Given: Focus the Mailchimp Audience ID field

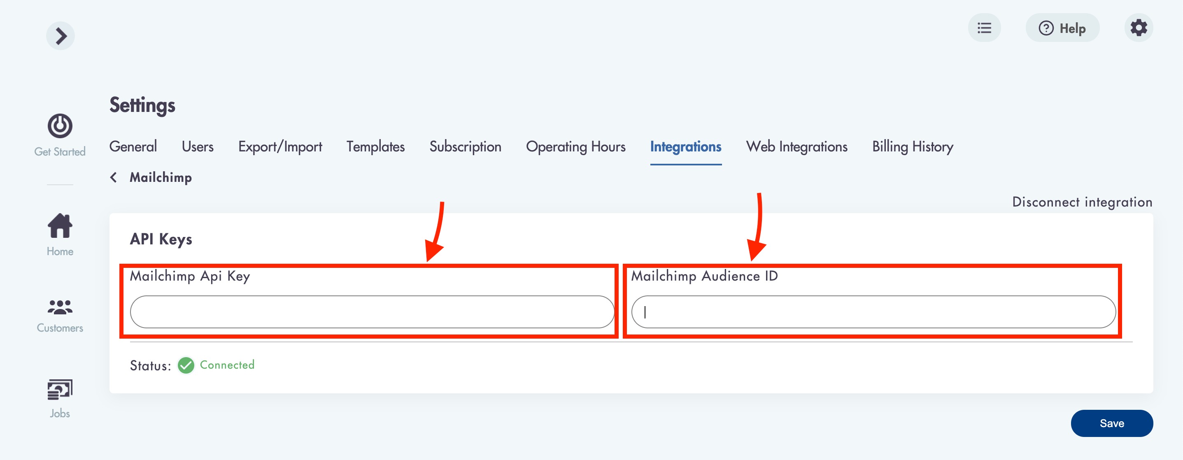Looking at the screenshot, I should click(x=873, y=312).
